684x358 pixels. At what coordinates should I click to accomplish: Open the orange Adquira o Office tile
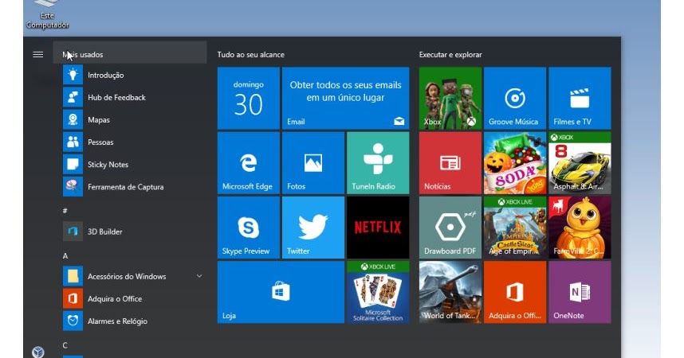515,292
